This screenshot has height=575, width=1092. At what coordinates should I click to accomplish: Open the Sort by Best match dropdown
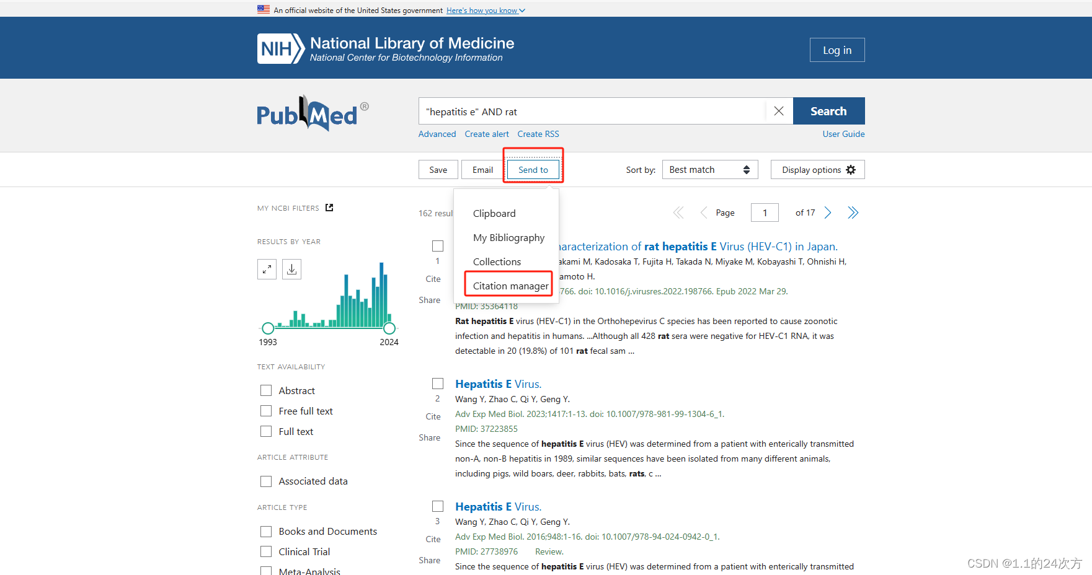coord(710,170)
